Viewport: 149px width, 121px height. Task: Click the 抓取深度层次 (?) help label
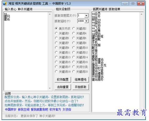pos(65,16)
